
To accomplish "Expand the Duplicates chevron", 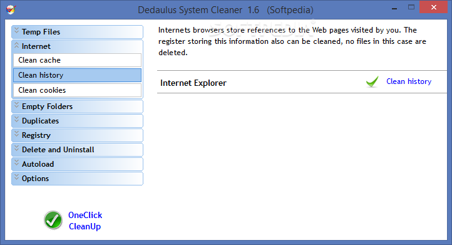I will (x=16, y=120).
